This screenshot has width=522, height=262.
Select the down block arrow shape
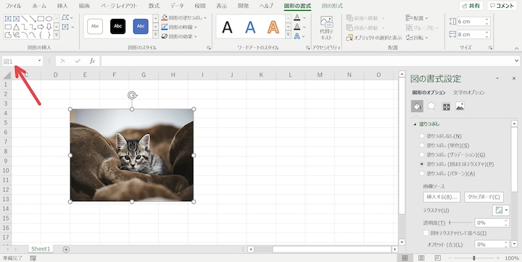(x=49, y=27)
